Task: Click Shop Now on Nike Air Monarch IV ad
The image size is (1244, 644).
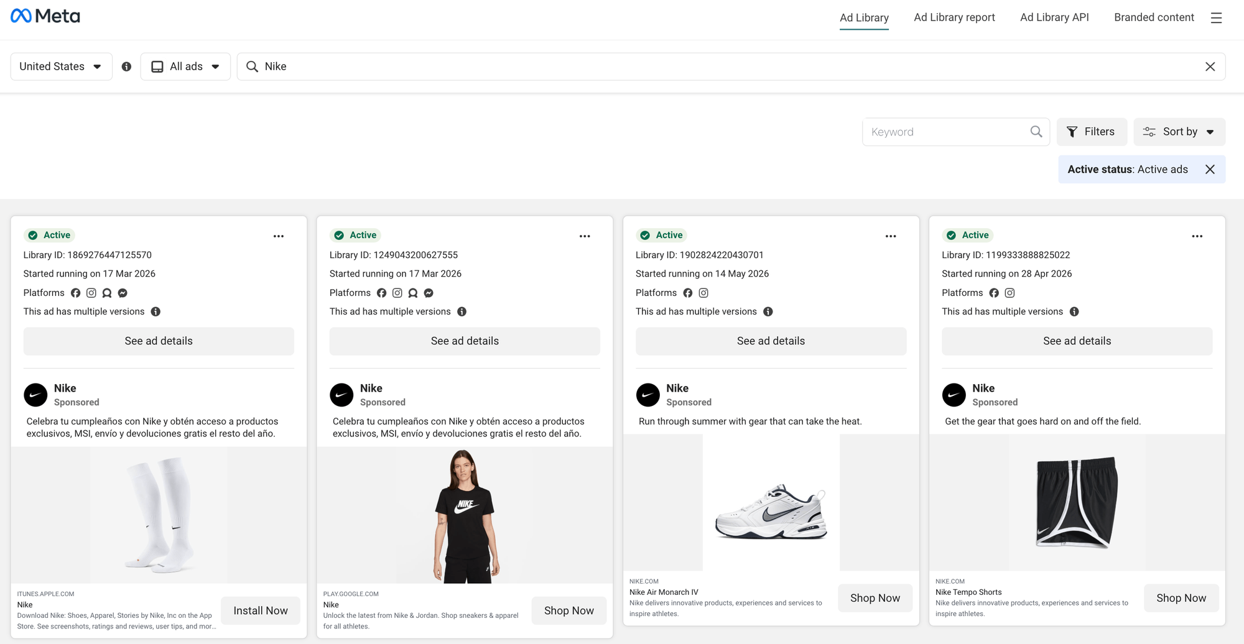Action: 875,598
